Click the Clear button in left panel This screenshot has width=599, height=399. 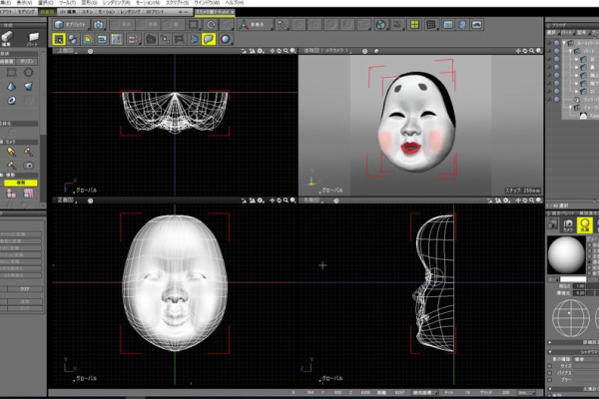pyautogui.click(x=24, y=289)
